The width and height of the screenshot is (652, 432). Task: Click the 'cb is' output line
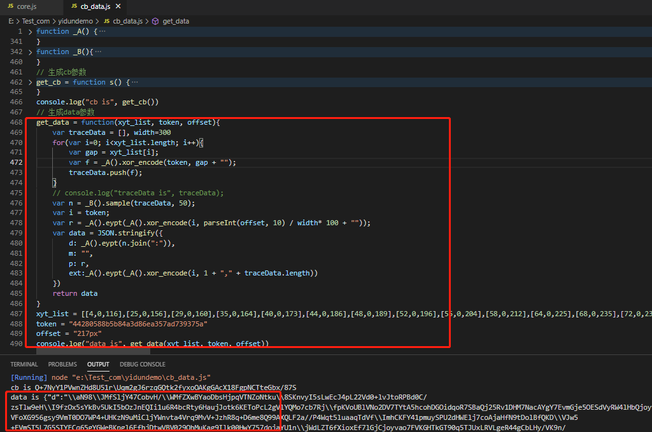(x=153, y=387)
